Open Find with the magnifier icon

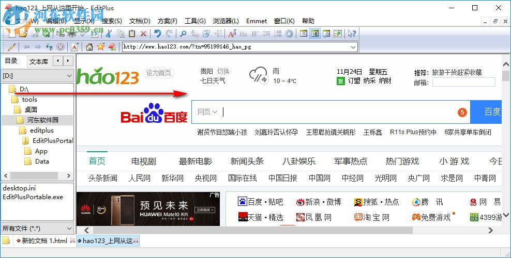tap(183, 34)
